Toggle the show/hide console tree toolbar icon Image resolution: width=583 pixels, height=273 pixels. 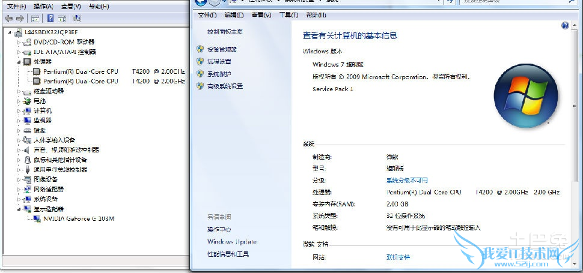[35, 18]
